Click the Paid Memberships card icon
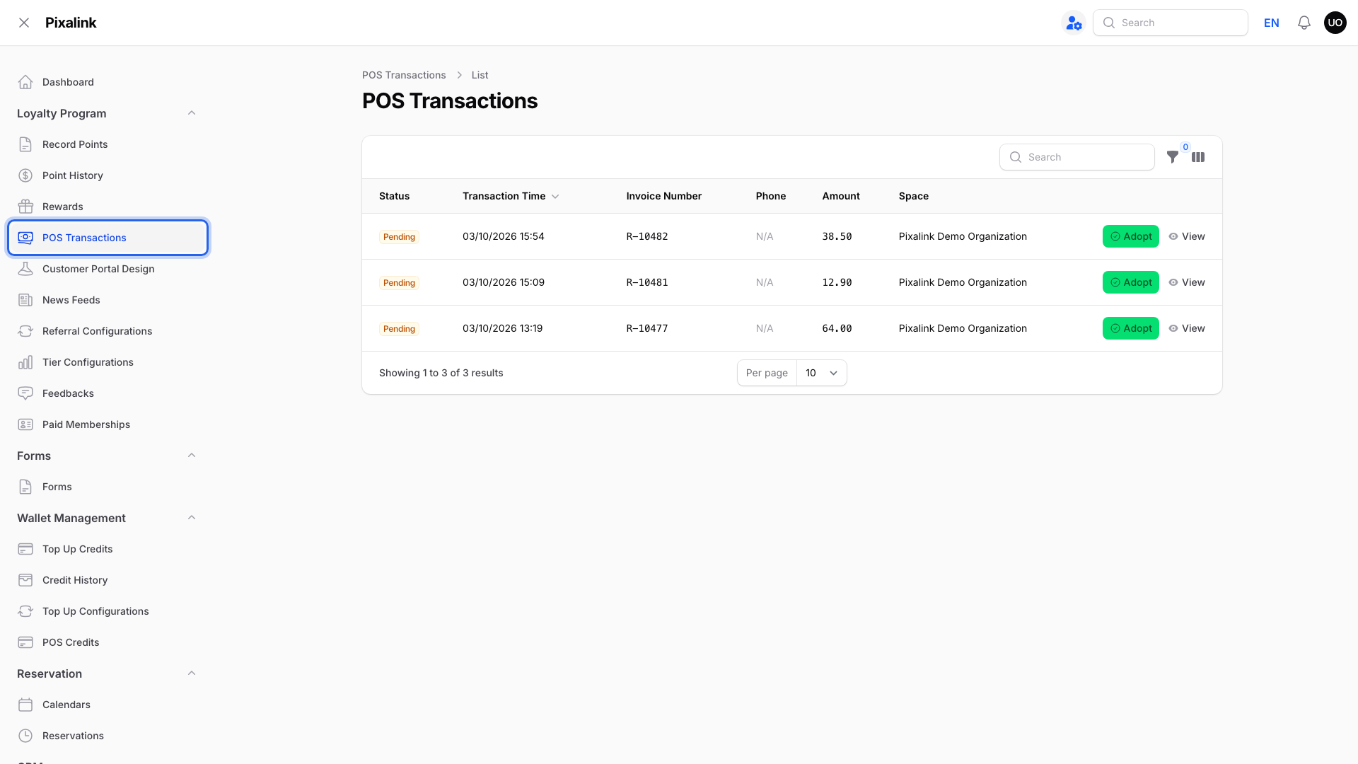The width and height of the screenshot is (1358, 764). (x=25, y=424)
